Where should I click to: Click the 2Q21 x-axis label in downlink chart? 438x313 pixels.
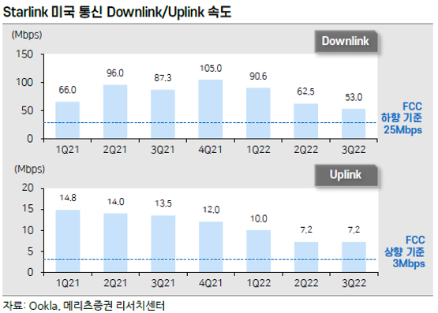(x=114, y=150)
